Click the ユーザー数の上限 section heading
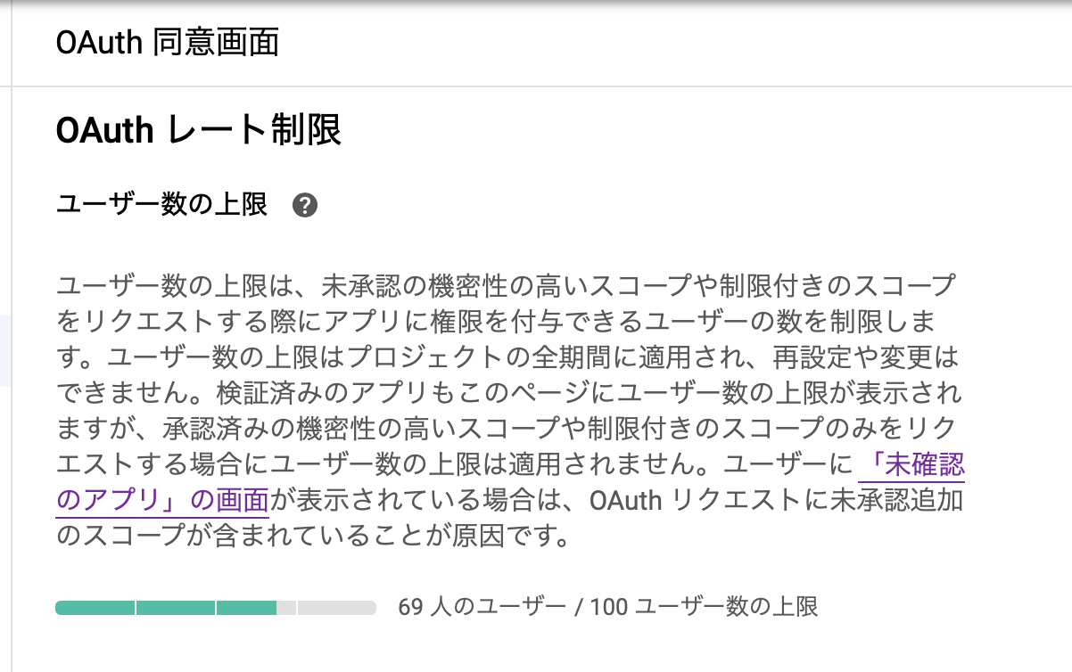Image resolution: width=1072 pixels, height=672 pixels. (161, 203)
